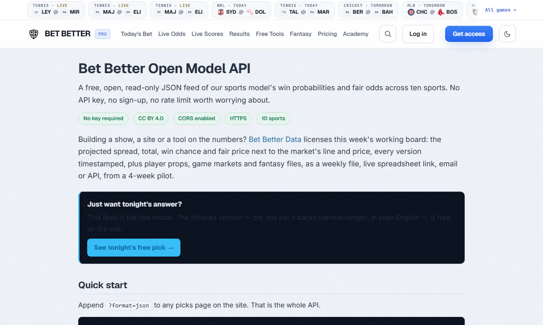Open the Free Tools menu item
The height and width of the screenshot is (325, 543).
point(270,34)
